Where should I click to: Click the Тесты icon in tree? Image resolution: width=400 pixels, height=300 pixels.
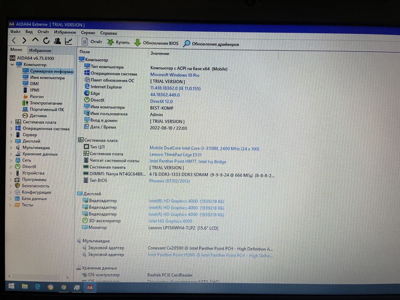pyautogui.click(x=17, y=205)
